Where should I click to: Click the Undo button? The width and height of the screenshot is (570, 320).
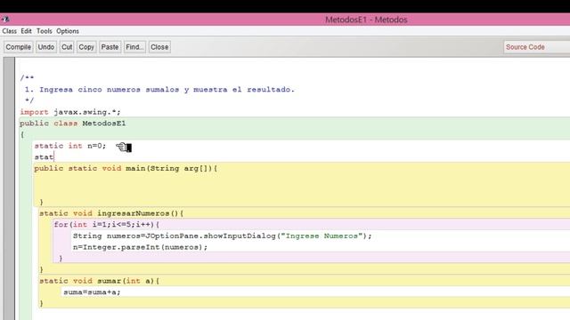pos(46,47)
